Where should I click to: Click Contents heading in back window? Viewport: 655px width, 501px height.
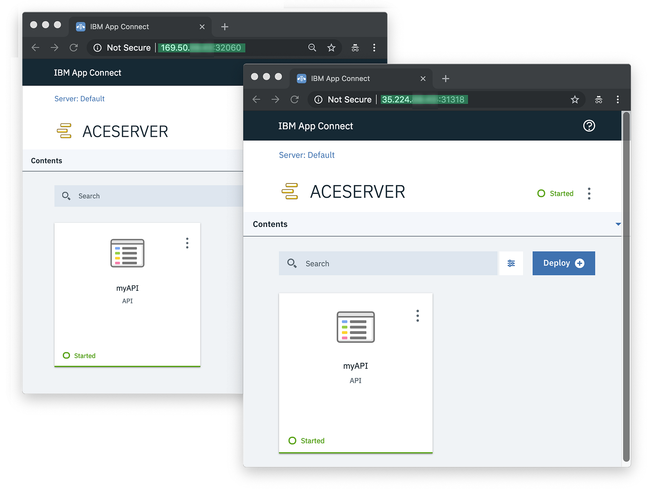tap(47, 161)
